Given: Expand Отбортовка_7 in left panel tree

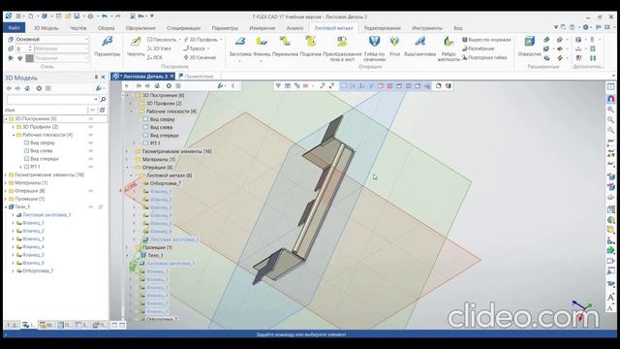Looking at the screenshot, I should pyautogui.click(x=14, y=270).
